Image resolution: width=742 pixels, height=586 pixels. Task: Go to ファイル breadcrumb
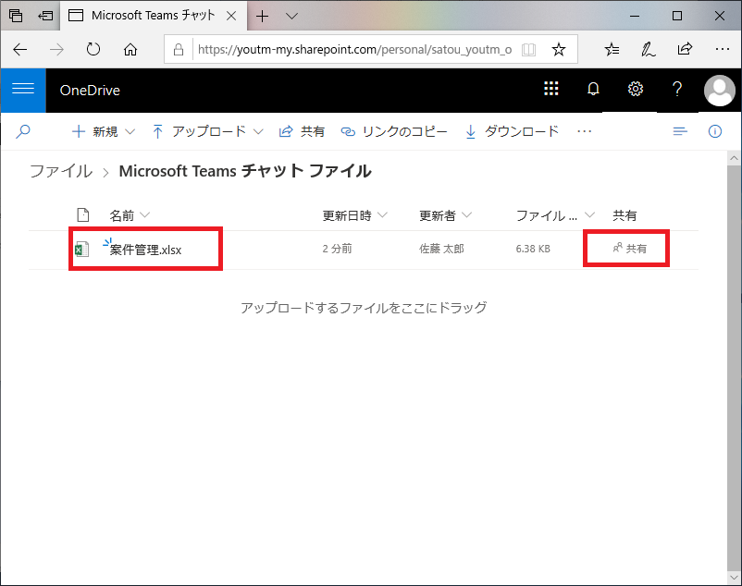61,171
